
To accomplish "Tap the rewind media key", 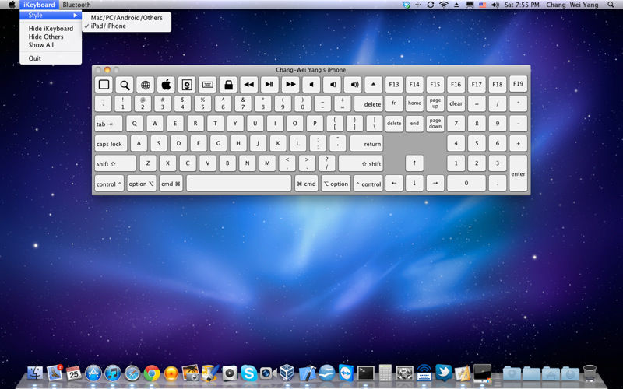I will click(x=248, y=85).
